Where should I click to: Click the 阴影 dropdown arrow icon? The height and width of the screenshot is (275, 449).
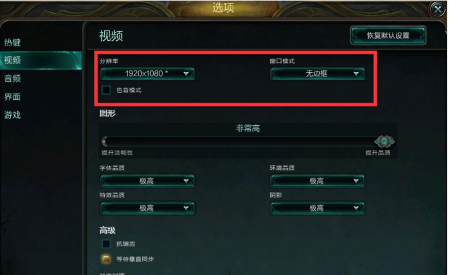(356, 208)
